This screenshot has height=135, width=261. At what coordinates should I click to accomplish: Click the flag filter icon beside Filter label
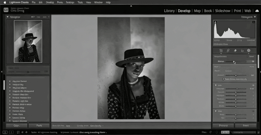point(211,132)
